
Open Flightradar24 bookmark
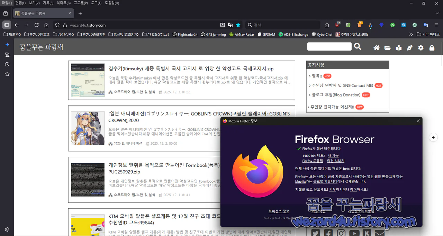[x=185, y=34]
